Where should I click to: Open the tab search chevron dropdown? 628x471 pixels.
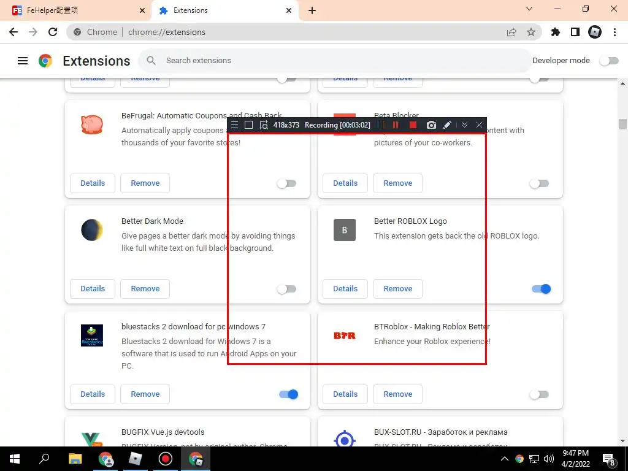point(529,9)
